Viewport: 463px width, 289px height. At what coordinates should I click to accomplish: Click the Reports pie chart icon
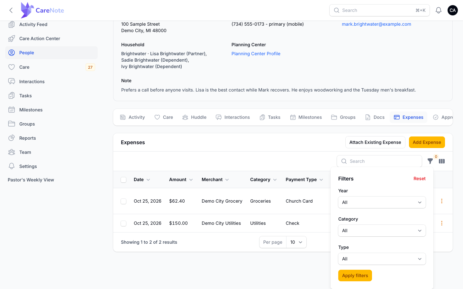(12, 138)
